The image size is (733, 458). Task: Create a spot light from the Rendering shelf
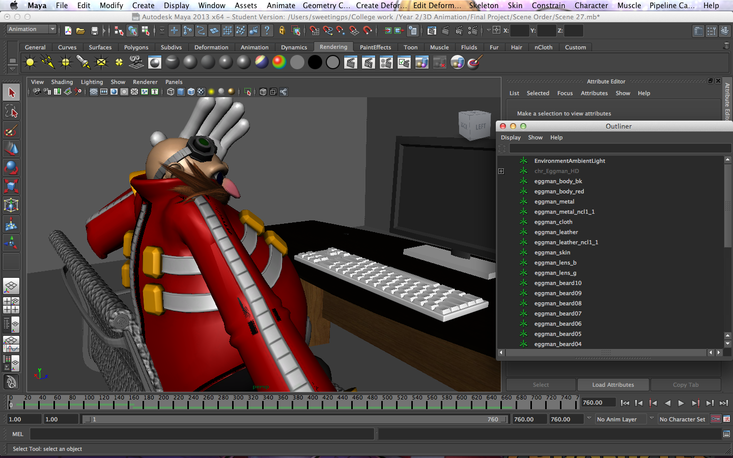pos(83,62)
